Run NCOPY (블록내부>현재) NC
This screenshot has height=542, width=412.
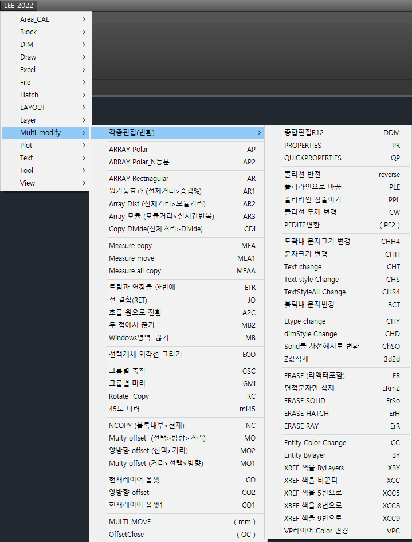(x=177, y=426)
